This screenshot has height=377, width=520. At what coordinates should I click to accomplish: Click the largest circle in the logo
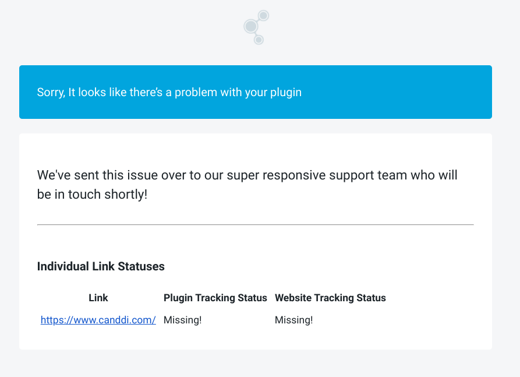pos(251,26)
